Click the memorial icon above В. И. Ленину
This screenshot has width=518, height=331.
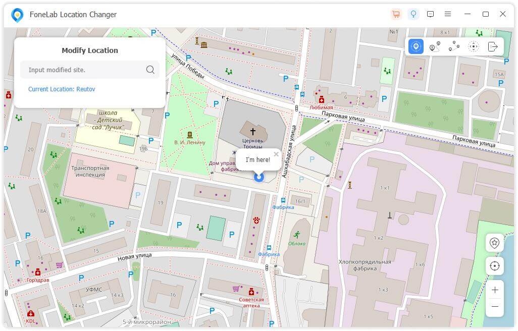pyautogui.click(x=190, y=135)
